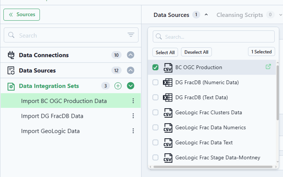Click the Deselect All button
The image size is (283, 177).
point(196,52)
